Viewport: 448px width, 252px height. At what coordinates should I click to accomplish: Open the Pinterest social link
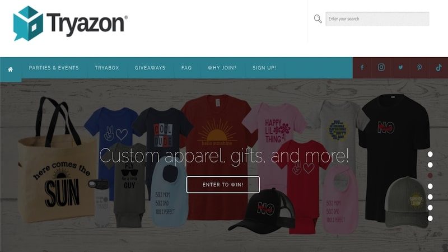pyautogui.click(x=419, y=67)
